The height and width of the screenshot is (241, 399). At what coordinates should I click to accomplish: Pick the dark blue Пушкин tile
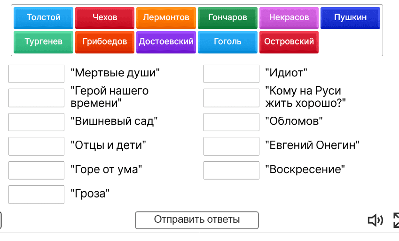350,18
